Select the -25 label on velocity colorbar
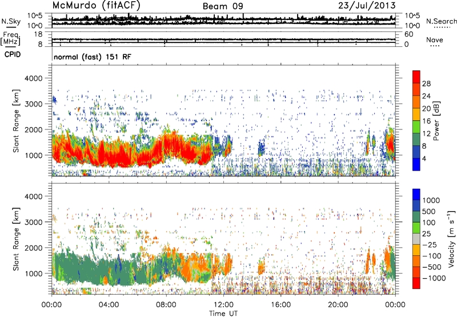The width and height of the screenshot is (457, 317). (x=431, y=245)
